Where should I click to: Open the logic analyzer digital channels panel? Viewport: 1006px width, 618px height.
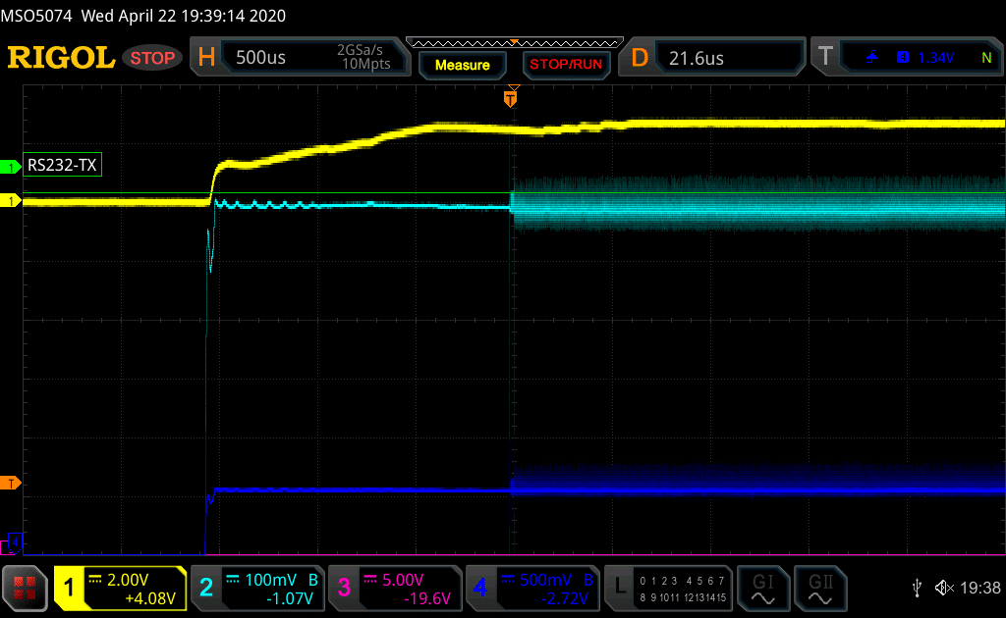(x=668, y=588)
